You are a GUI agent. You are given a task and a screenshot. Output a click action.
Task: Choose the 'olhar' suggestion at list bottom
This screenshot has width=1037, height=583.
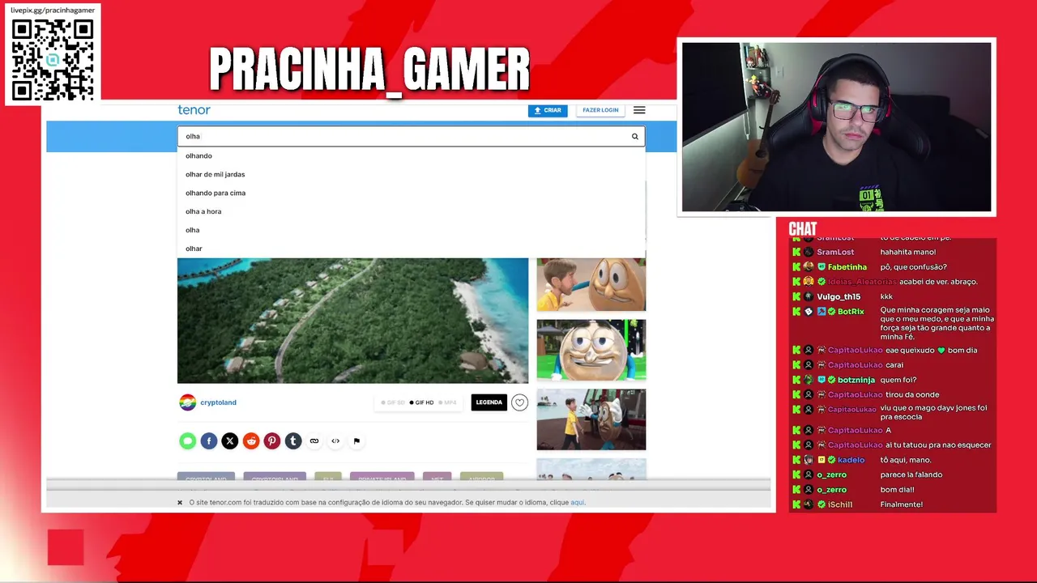[x=412, y=249]
